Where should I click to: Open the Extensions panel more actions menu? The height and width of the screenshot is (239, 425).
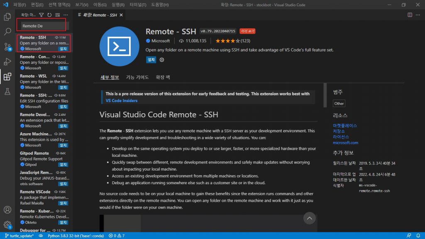point(66,14)
